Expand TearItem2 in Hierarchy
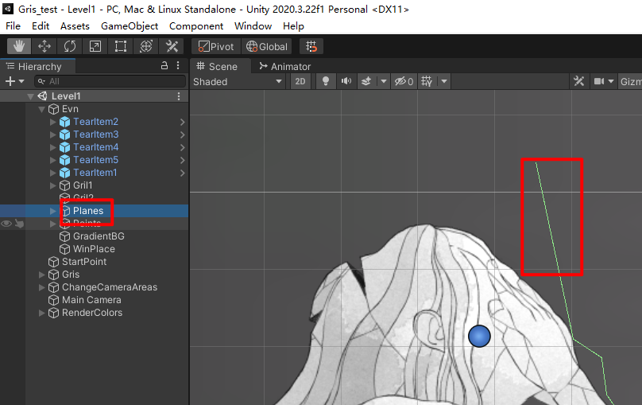The width and height of the screenshot is (642, 405). pyautogui.click(x=52, y=122)
